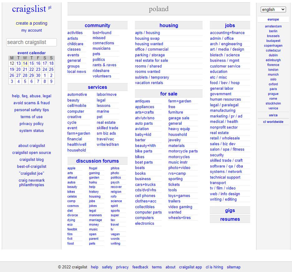Screen dimensions: 292x272
Task: Open sitemap in the footer
Action: pos(234,267)
